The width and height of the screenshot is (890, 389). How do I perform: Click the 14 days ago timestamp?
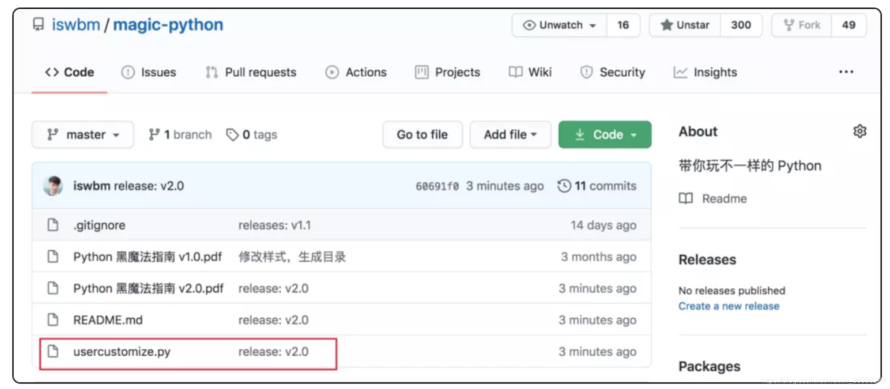[x=603, y=225]
